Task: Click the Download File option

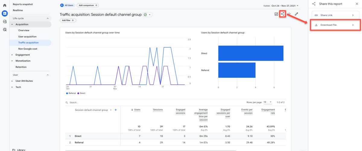Action: point(335,25)
